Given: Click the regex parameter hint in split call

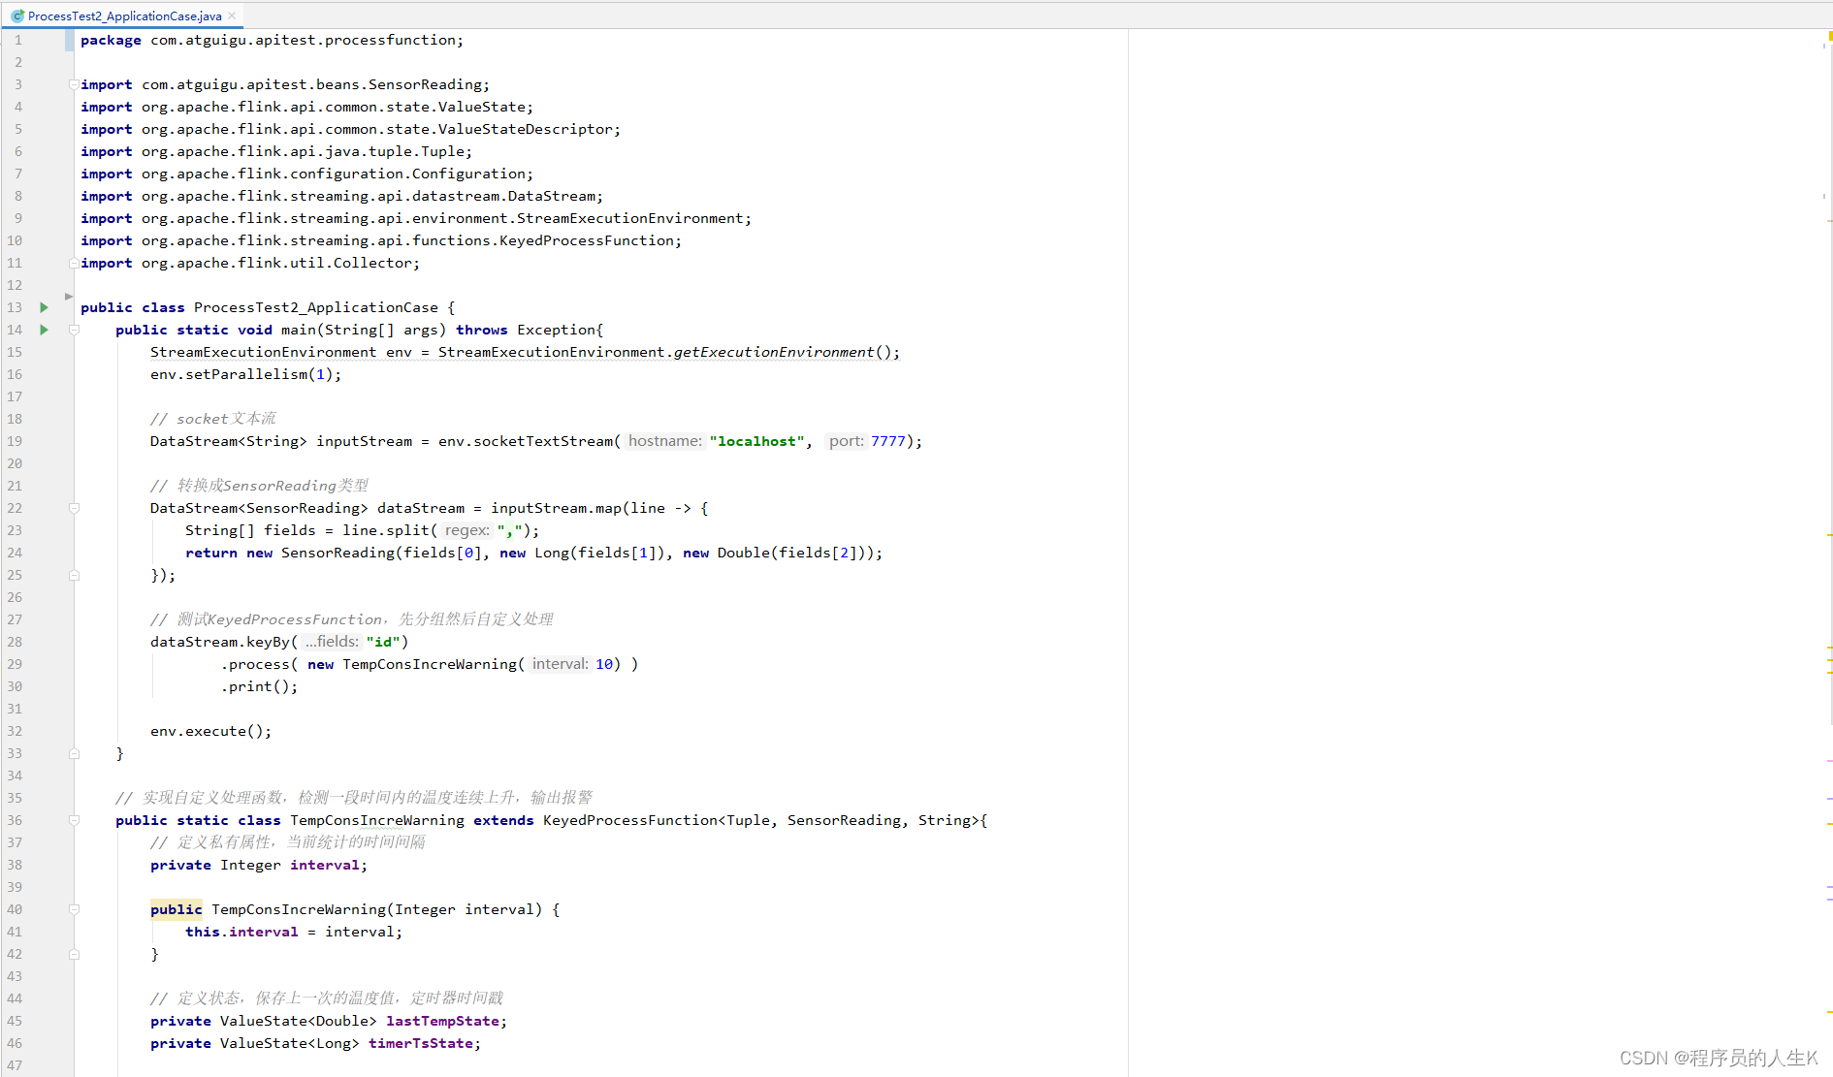Looking at the screenshot, I should [x=466, y=530].
